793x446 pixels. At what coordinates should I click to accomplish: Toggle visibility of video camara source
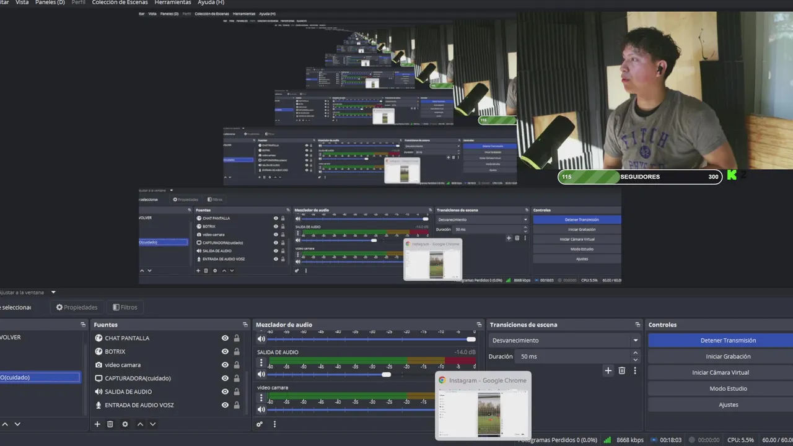click(x=225, y=365)
